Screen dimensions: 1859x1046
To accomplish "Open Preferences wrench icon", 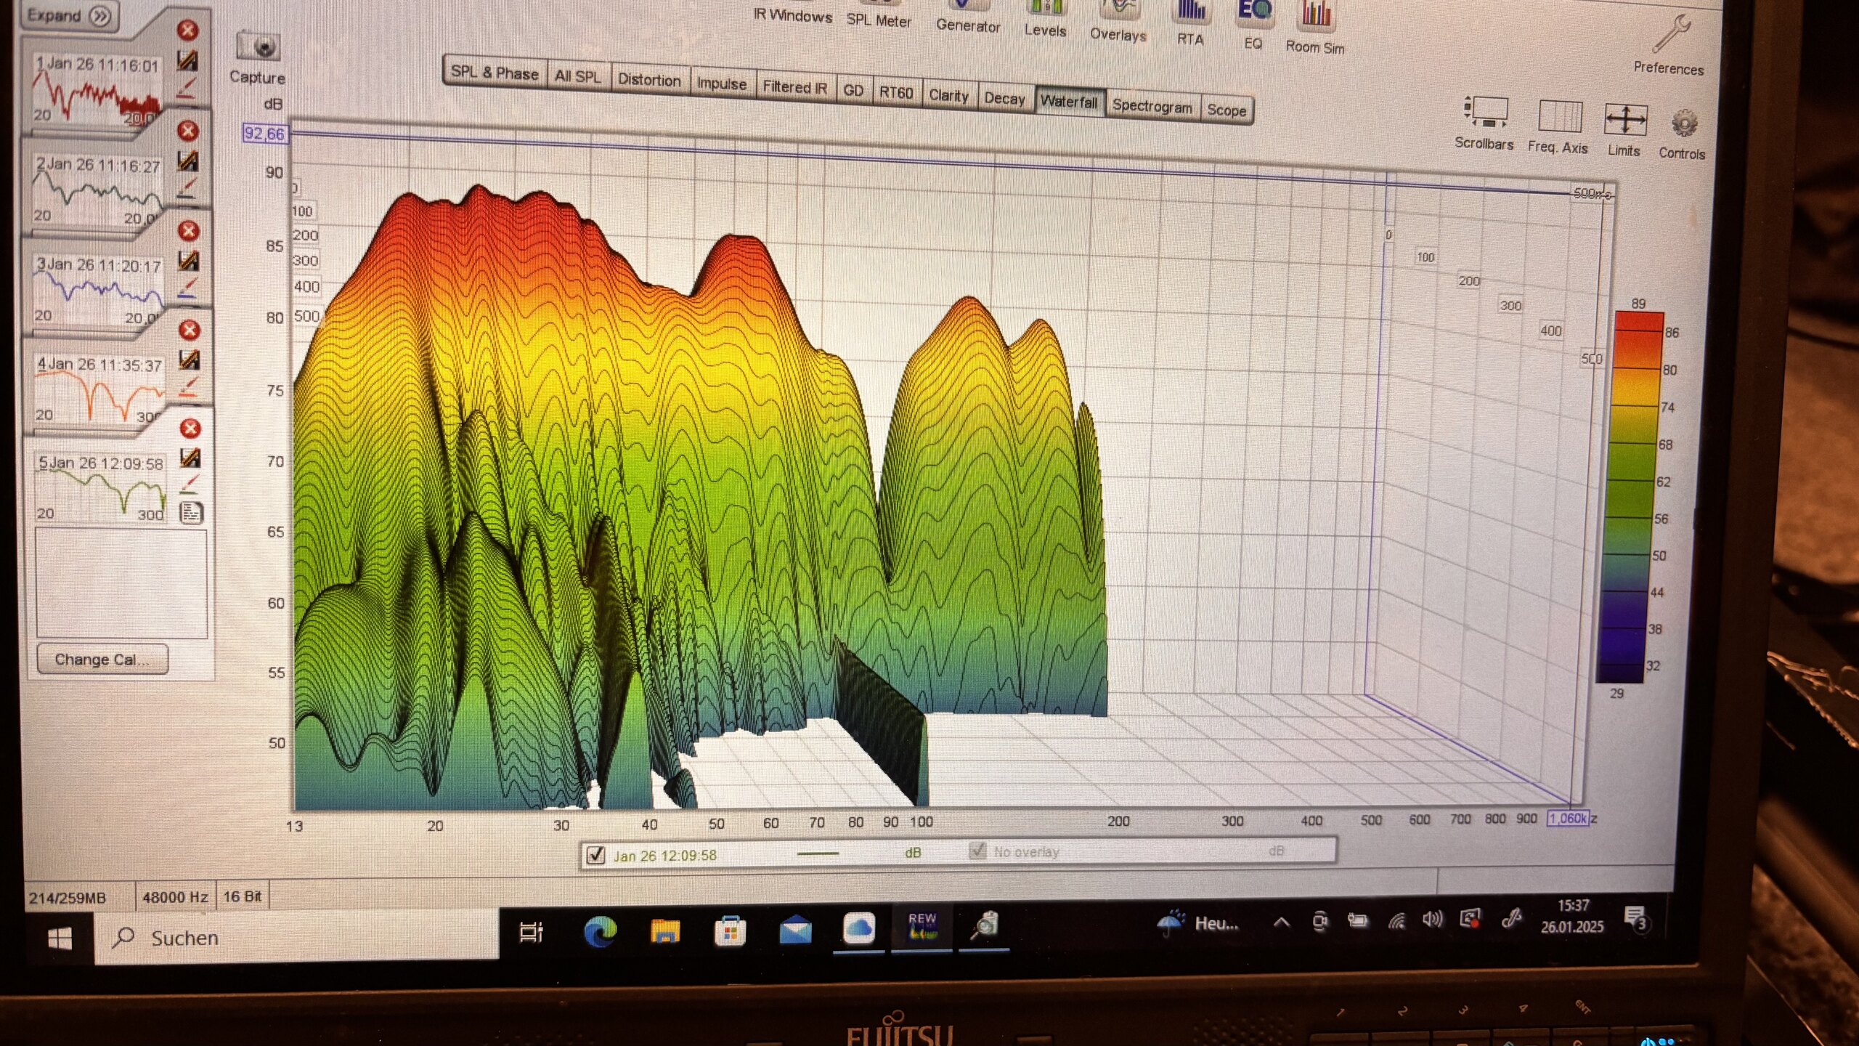I will [1670, 35].
